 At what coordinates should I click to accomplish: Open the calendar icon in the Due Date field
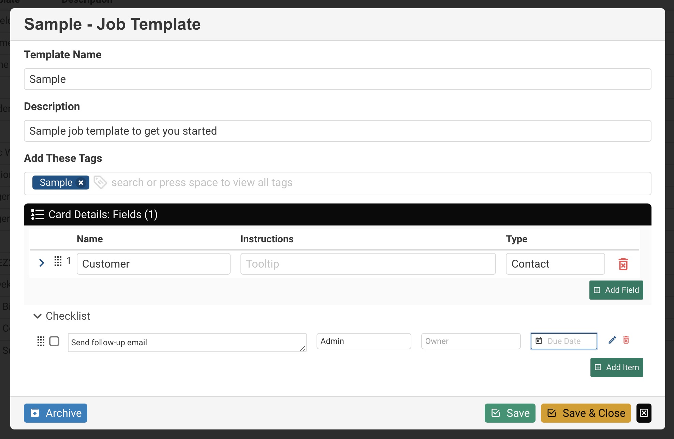pyautogui.click(x=539, y=341)
